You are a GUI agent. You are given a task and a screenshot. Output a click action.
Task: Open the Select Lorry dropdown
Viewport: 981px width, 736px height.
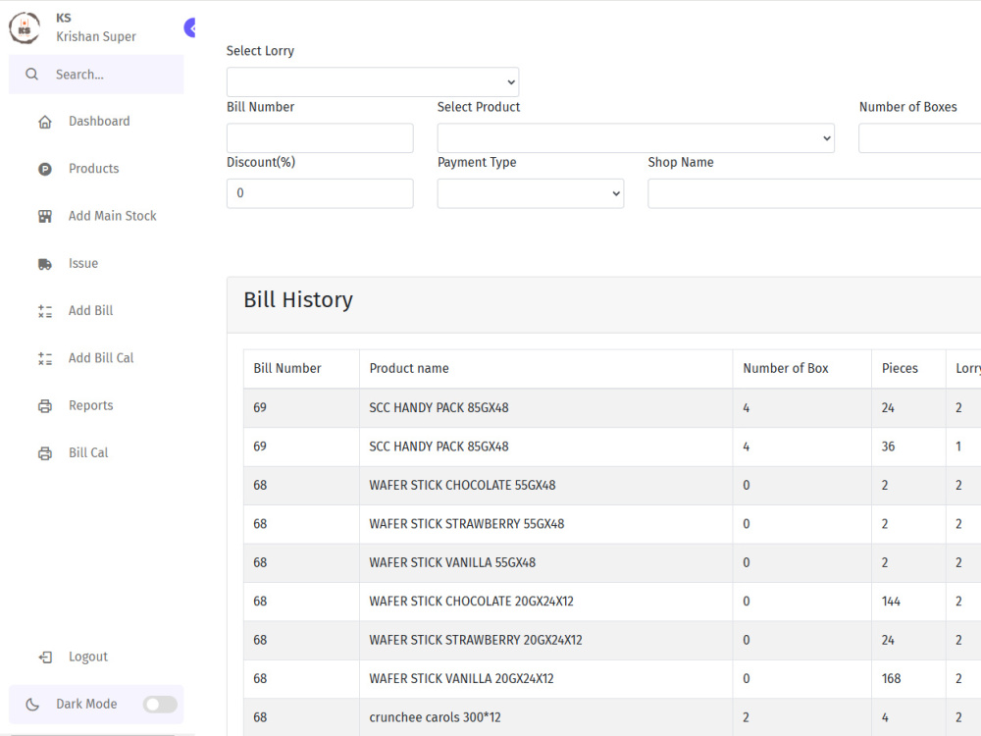373,82
